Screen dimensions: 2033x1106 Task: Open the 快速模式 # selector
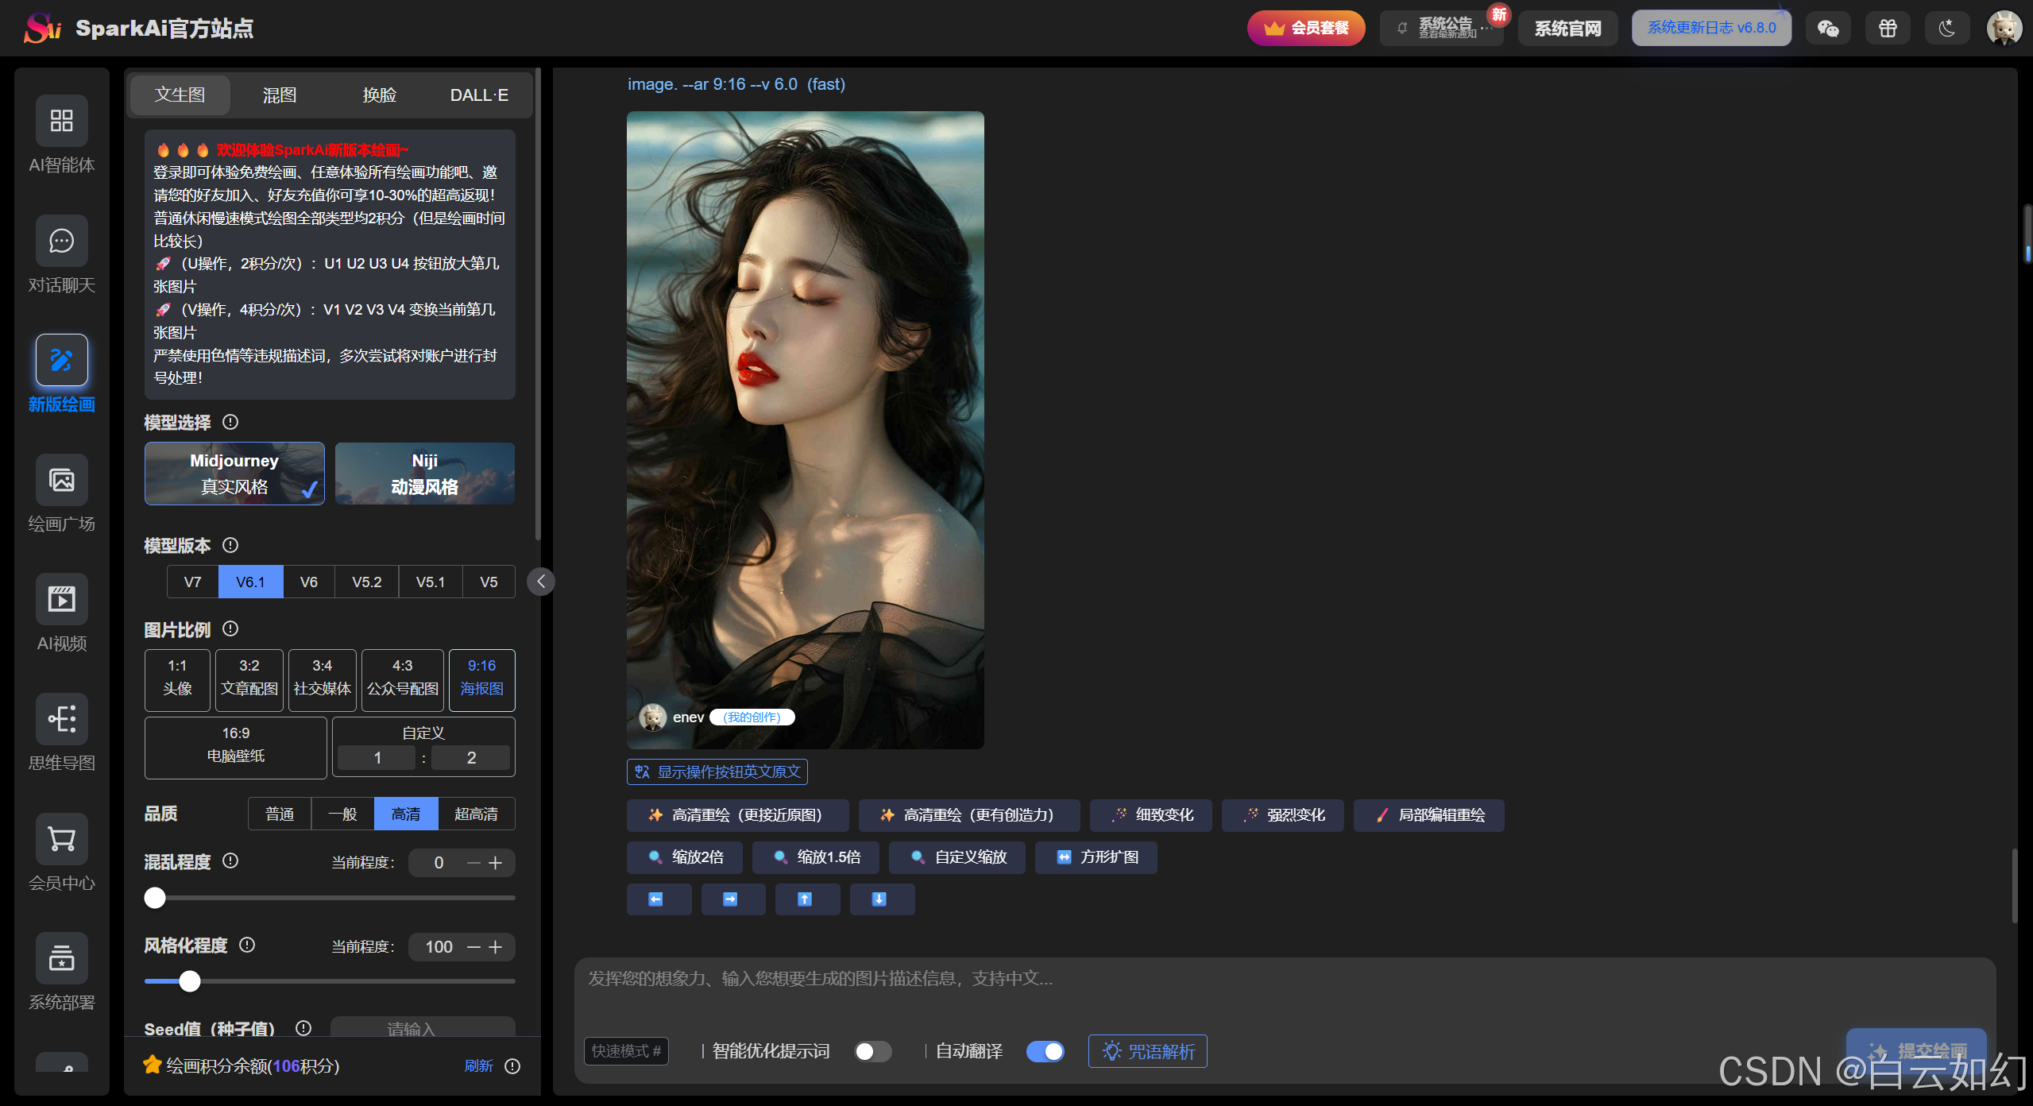[626, 1051]
